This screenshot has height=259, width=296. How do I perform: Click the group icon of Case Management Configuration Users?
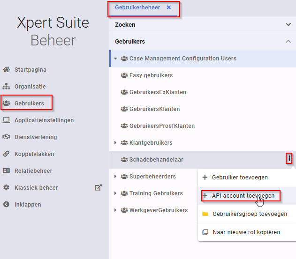tap(124, 59)
